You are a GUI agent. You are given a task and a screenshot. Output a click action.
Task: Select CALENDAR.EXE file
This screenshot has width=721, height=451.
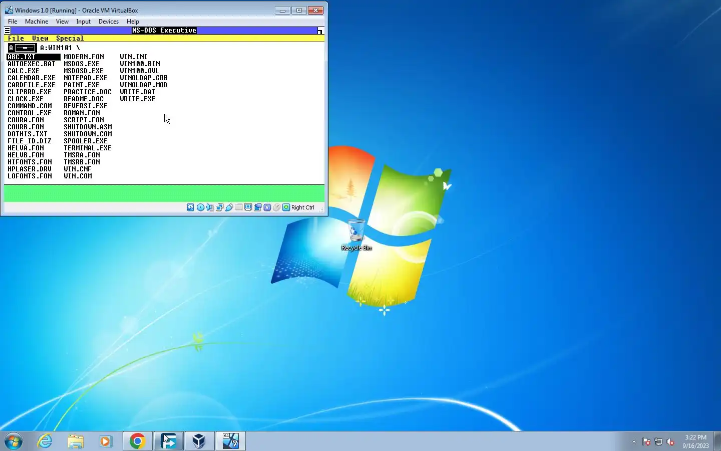pyautogui.click(x=32, y=78)
